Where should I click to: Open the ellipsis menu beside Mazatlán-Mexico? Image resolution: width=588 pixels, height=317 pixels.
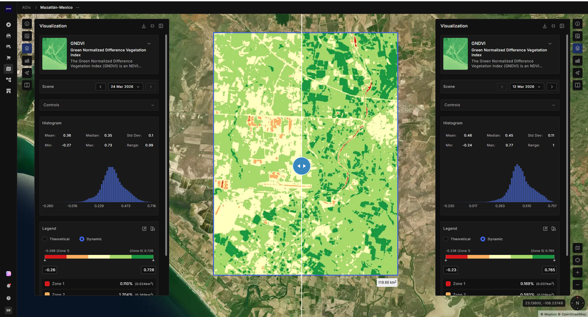click(x=78, y=7)
